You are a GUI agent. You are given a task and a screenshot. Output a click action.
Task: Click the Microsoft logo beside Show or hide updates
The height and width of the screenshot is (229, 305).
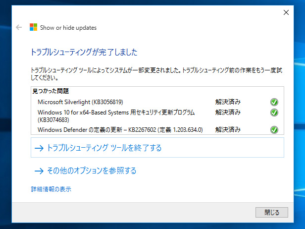point(33,28)
